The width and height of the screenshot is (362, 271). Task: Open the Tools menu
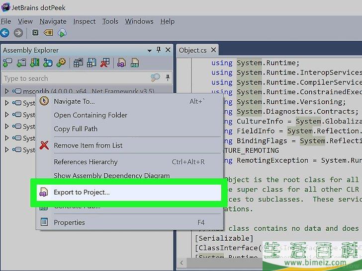[x=110, y=21]
